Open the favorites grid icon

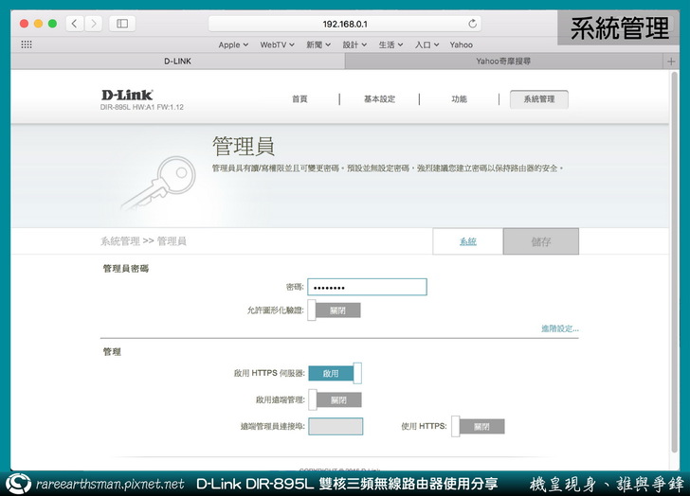coord(27,44)
